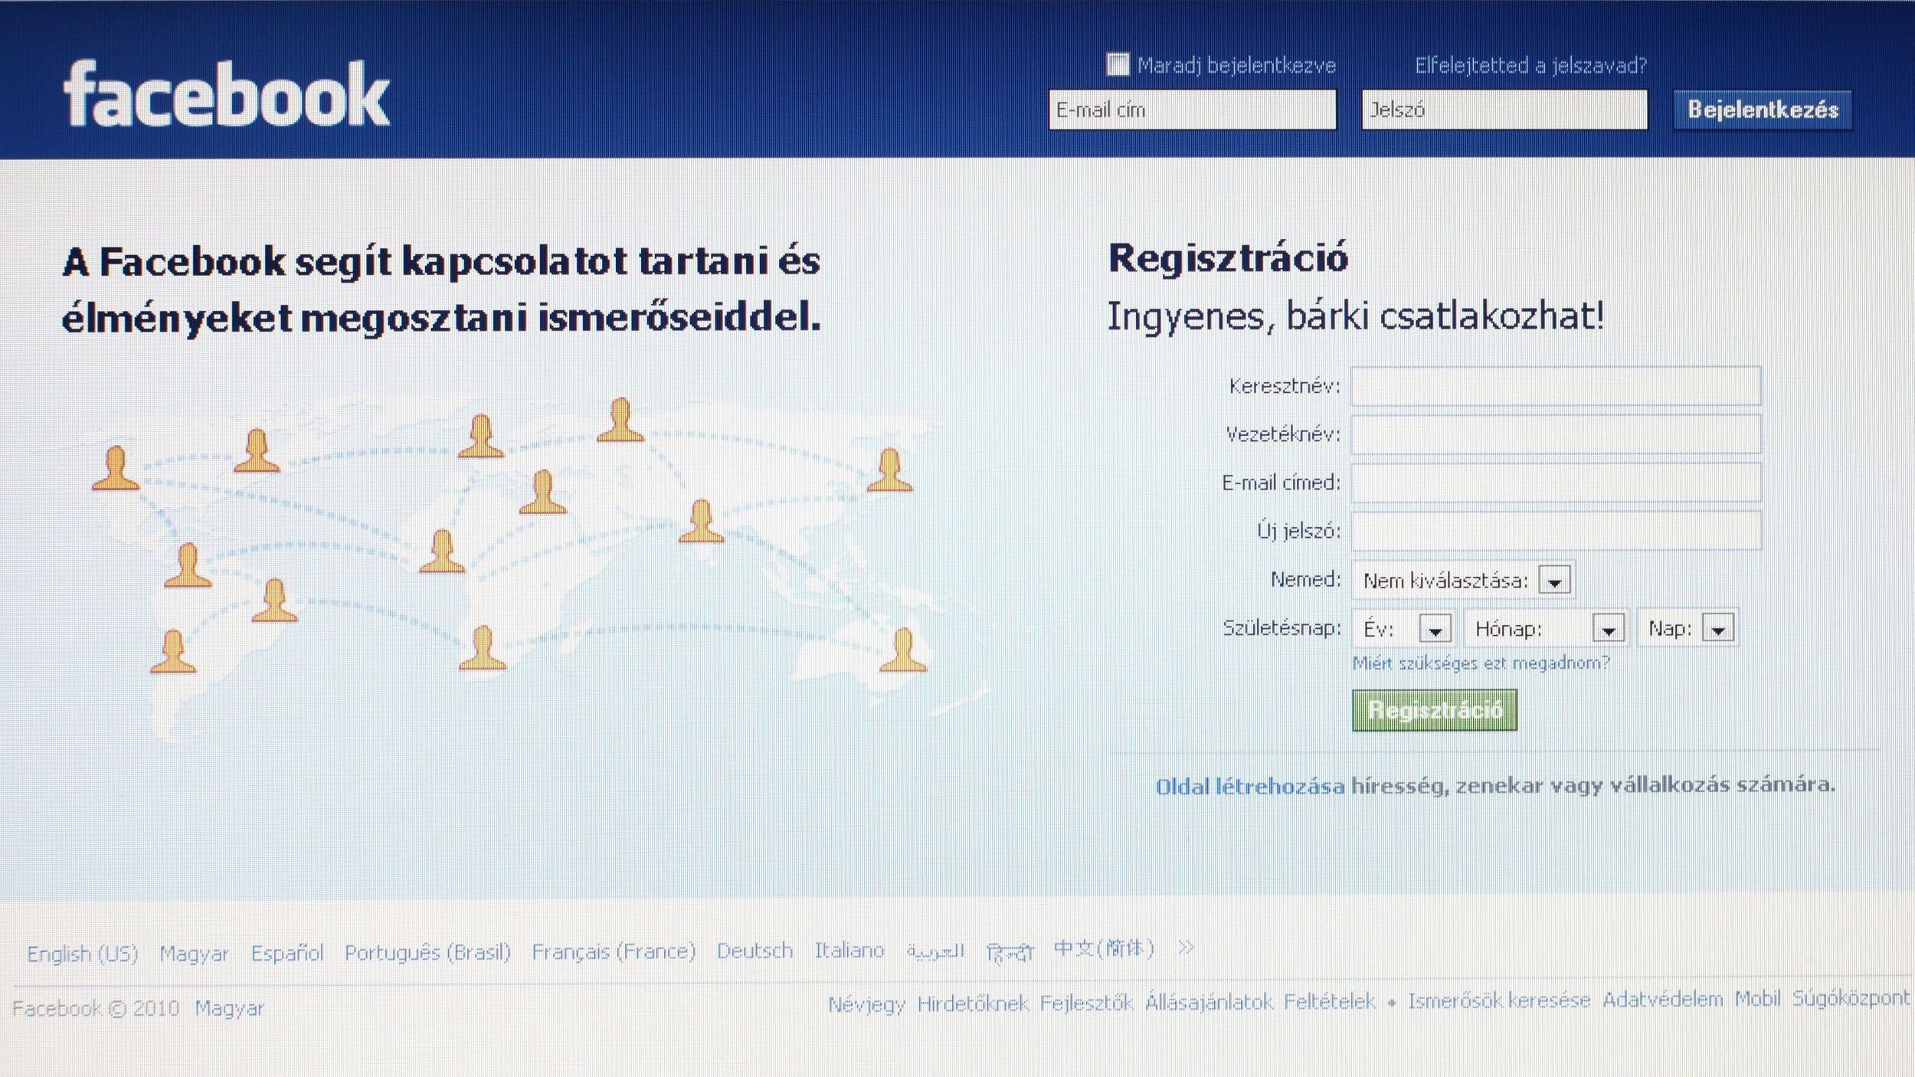
Task: Click the facebook logo
Action: pos(227,95)
